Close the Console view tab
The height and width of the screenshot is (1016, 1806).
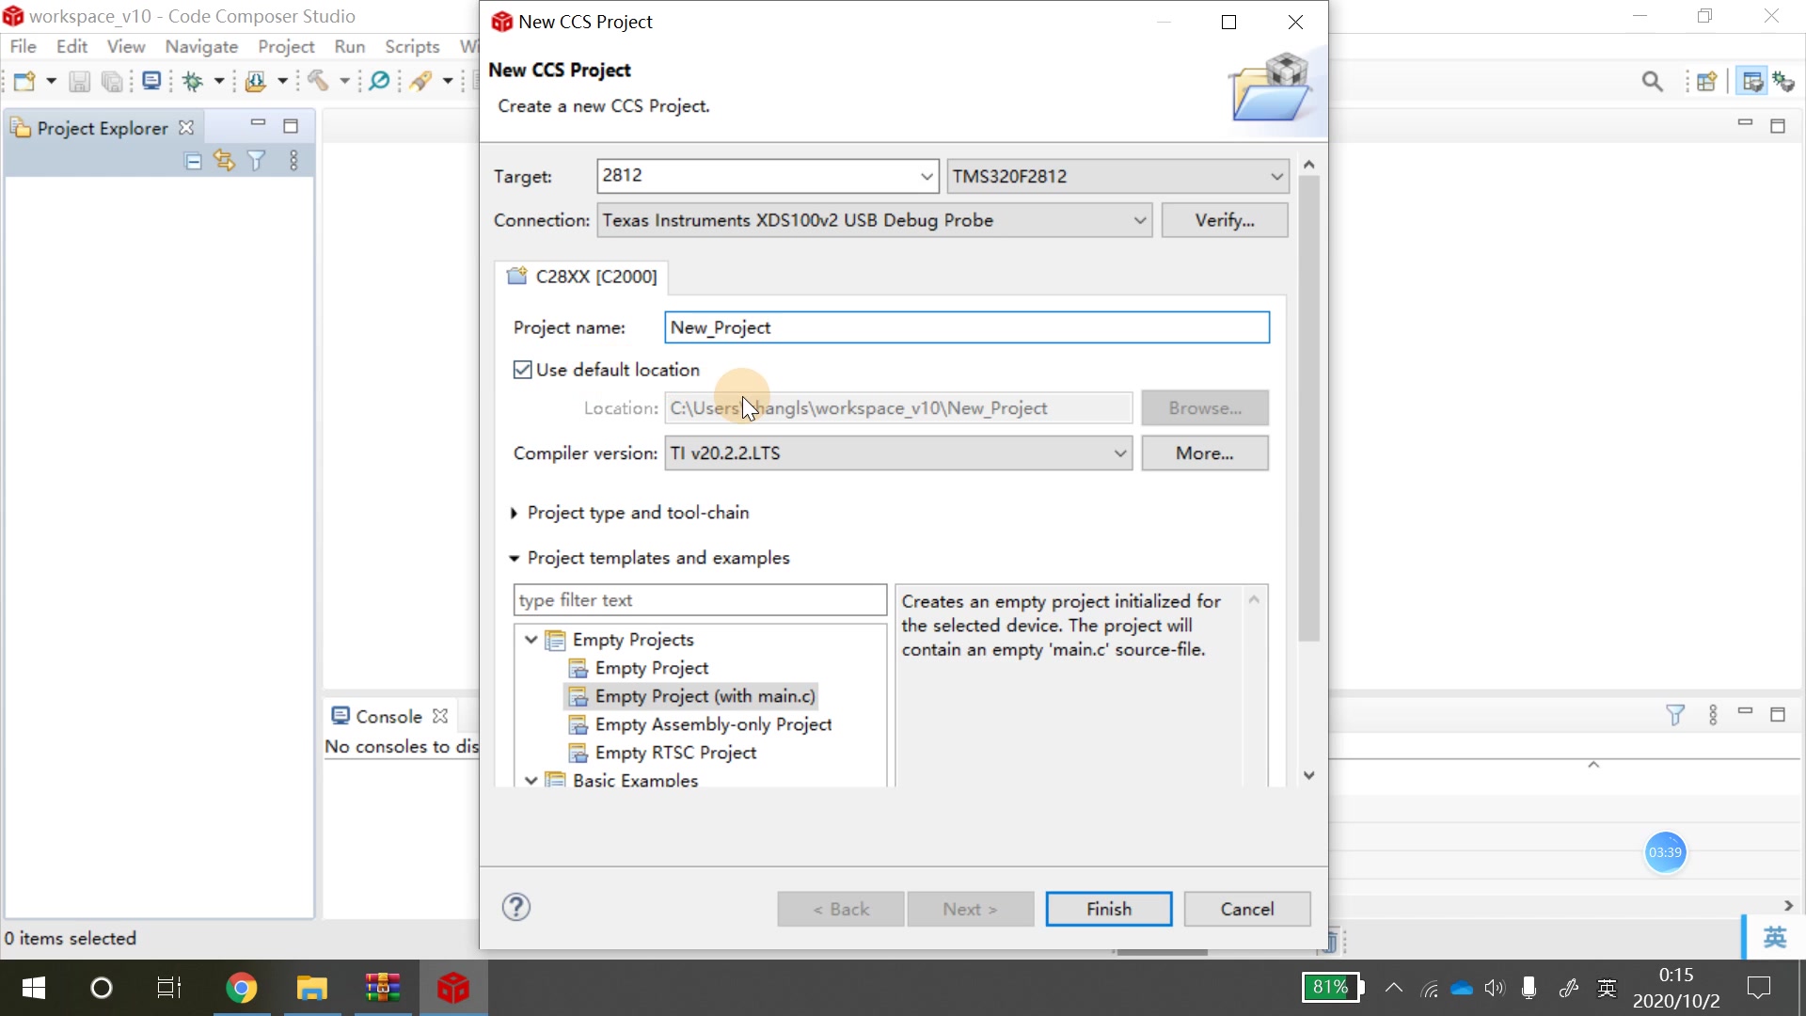(440, 717)
